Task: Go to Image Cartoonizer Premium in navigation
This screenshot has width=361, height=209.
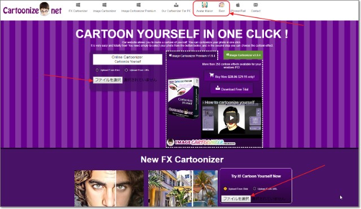Action: [138, 7]
